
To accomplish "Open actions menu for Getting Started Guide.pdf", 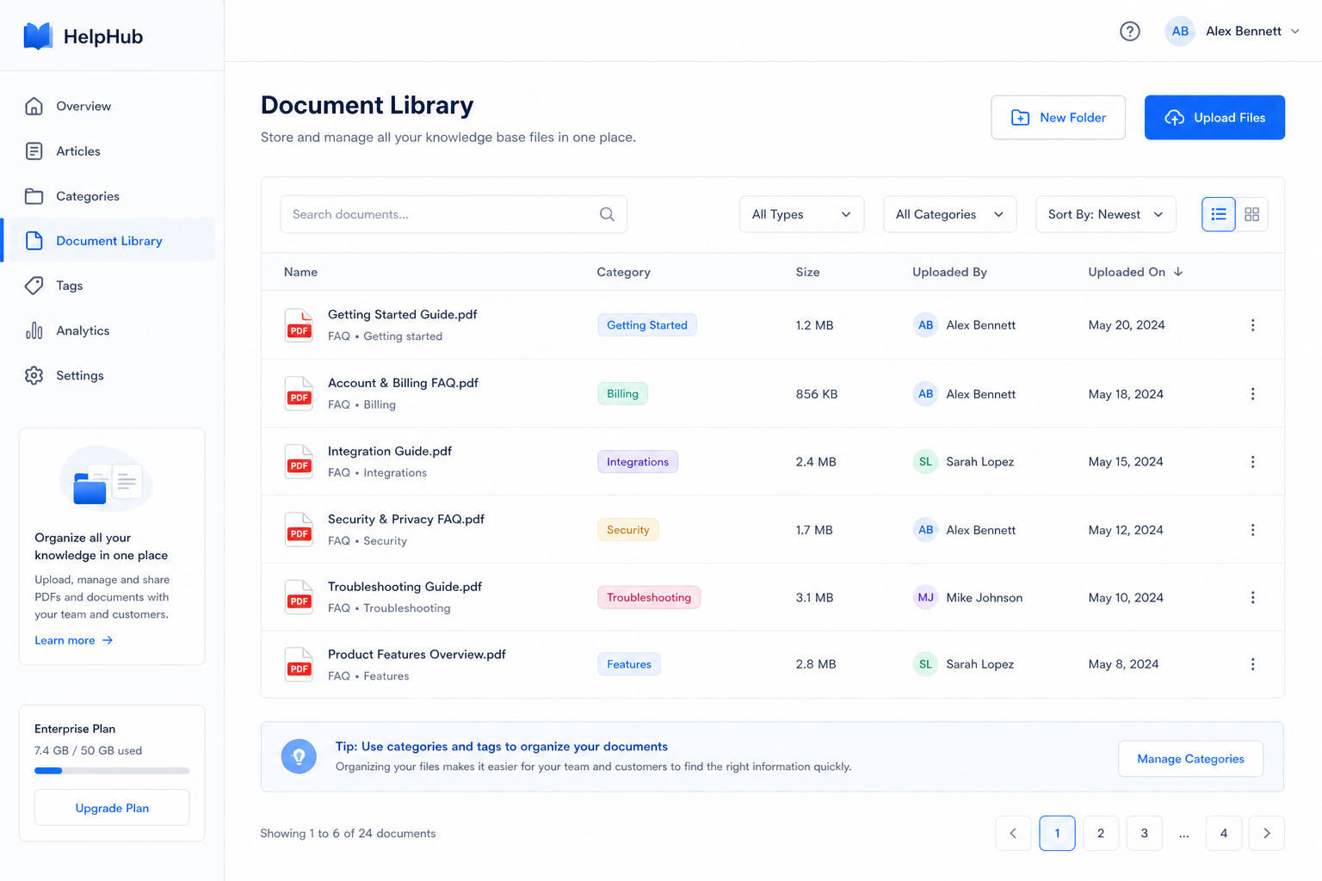I will coord(1252,325).
